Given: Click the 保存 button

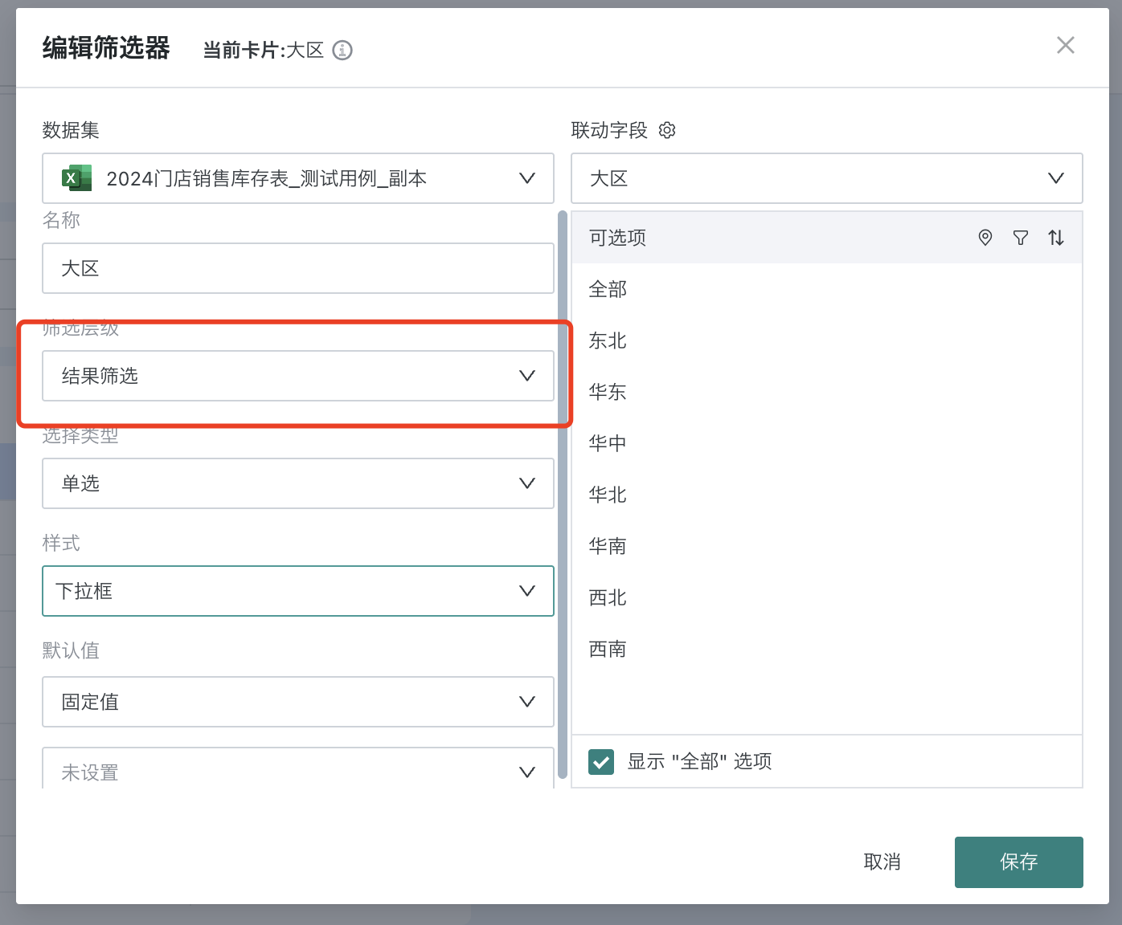Looking at the screenshot, I should 1018,862.
